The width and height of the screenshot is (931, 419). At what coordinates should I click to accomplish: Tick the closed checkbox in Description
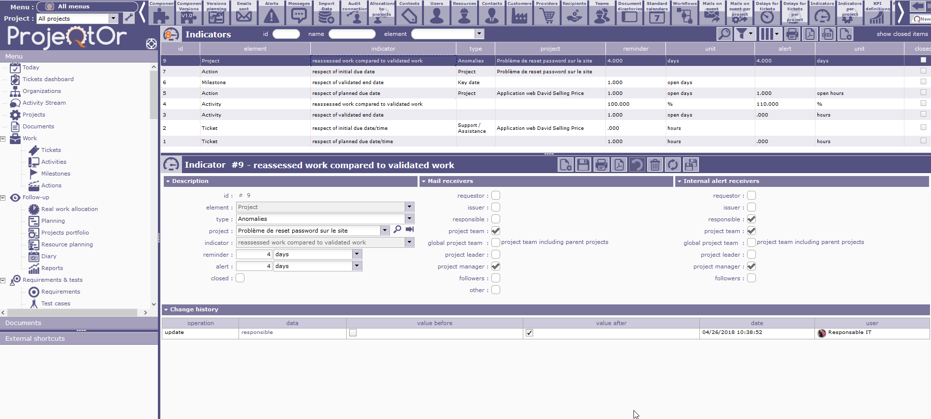(x=240, y=278)
